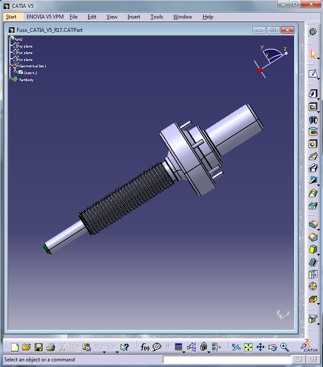323x367 pixels.
Task: Select the Pocket tool
Action: click(x=313, y=107)
